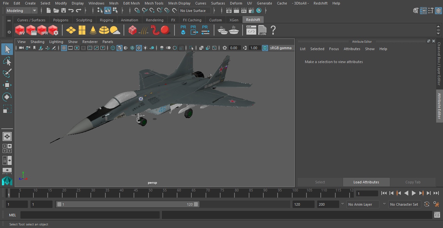Open shelf options gear menu
This screenshot has width=443, height=228.
pyautogui.click(x=9, y=32)
